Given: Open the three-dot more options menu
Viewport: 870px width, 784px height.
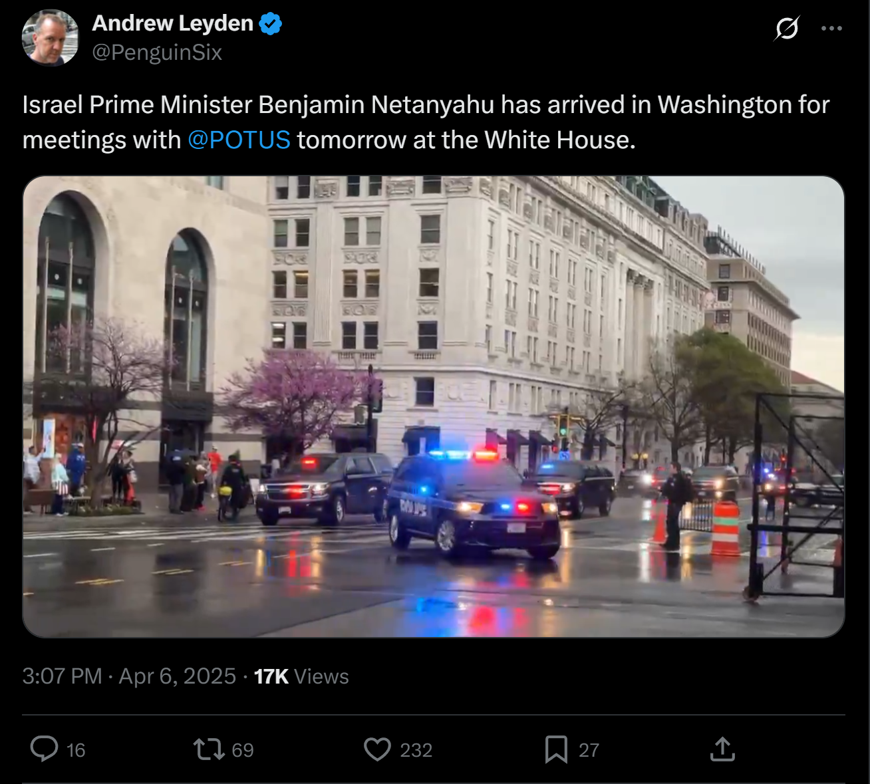Looking at the screenshot, I should (x=831, y=28).
